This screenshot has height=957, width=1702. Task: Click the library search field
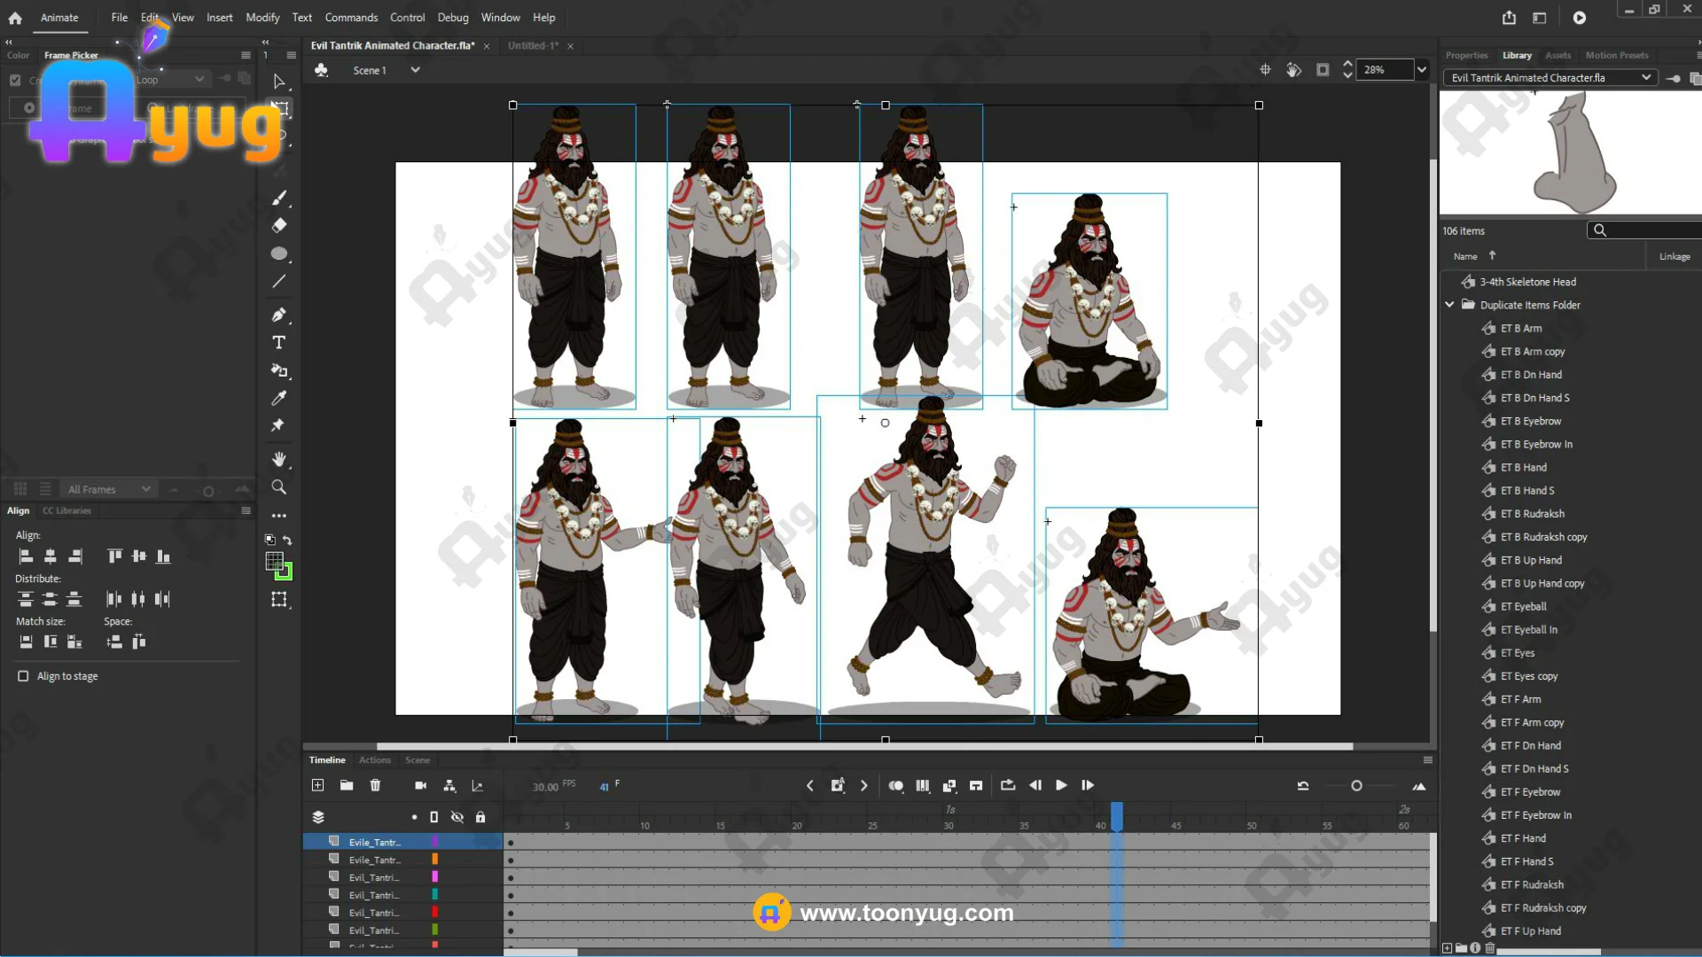(x=1649, y=230)
